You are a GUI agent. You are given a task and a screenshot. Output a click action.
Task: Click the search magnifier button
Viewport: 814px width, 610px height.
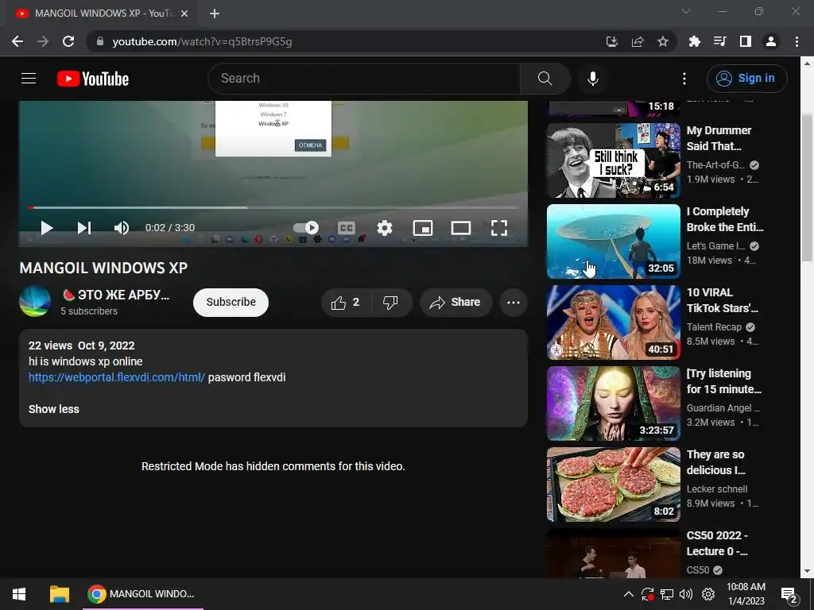(545, 79)
